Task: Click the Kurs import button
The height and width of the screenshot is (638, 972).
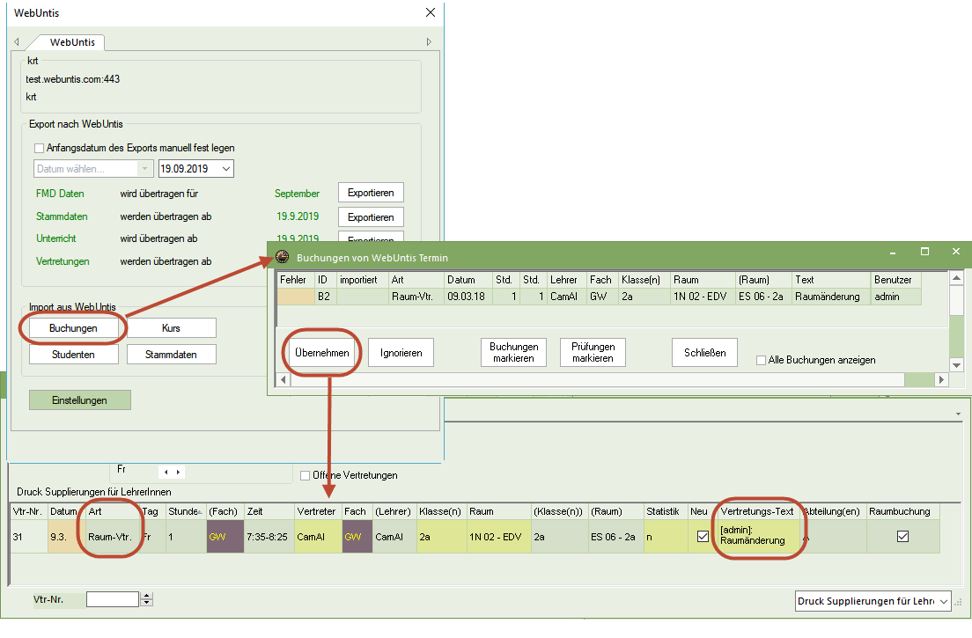Action: pos(171,328)
